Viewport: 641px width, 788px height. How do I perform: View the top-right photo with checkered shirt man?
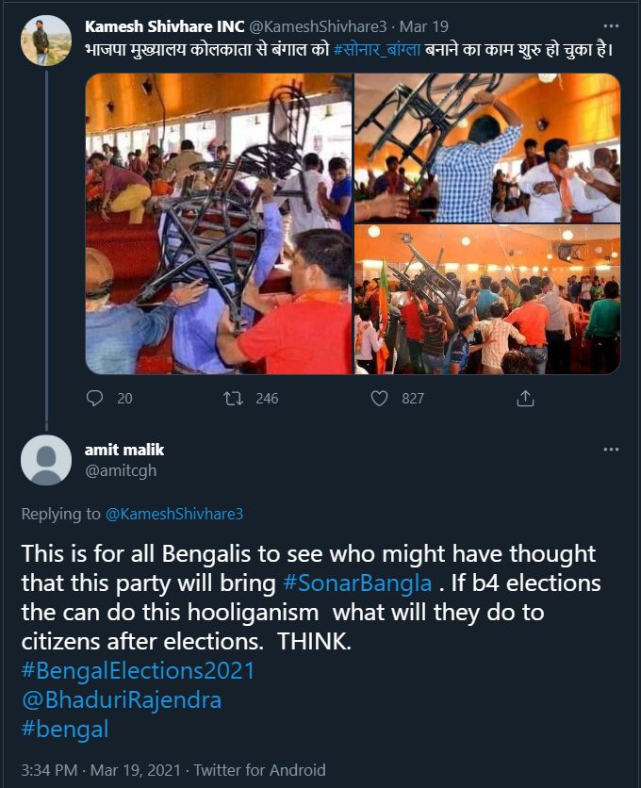coord(487,148)
